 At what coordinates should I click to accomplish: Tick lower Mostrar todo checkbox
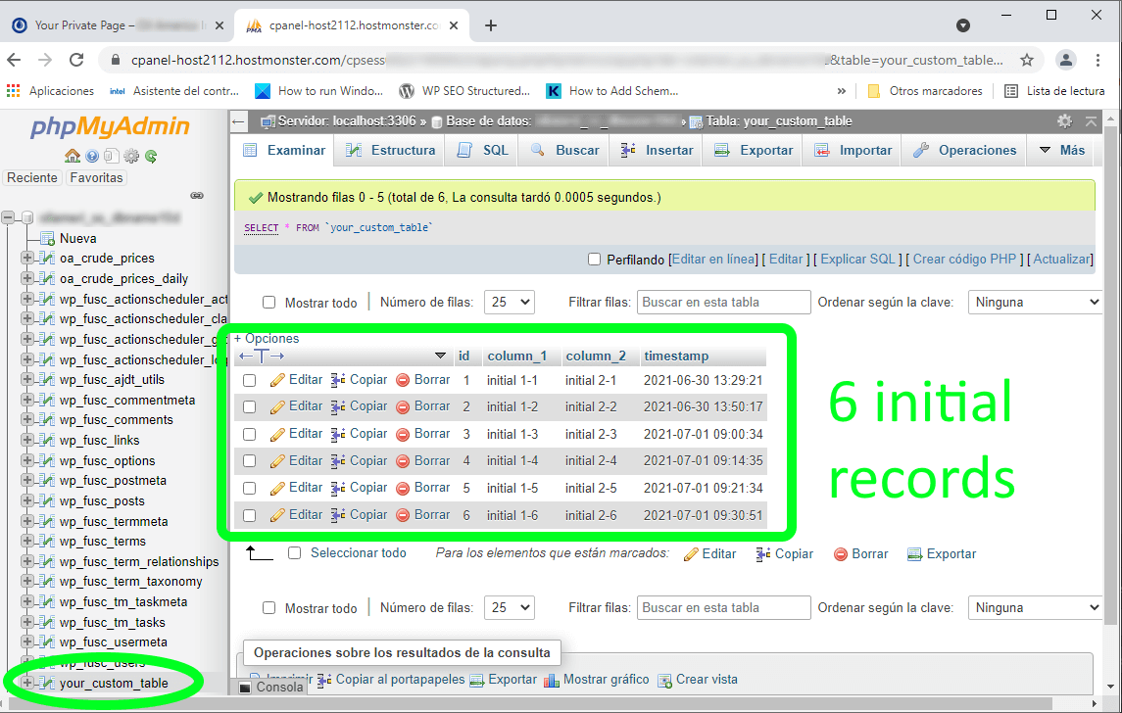tap(269, 608)
